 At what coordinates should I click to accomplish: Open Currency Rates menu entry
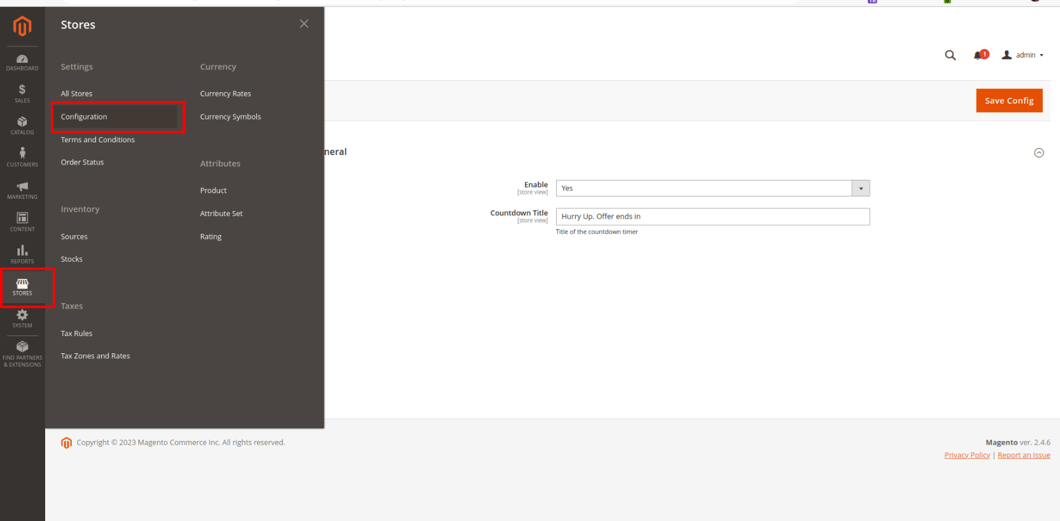[225, 94]
